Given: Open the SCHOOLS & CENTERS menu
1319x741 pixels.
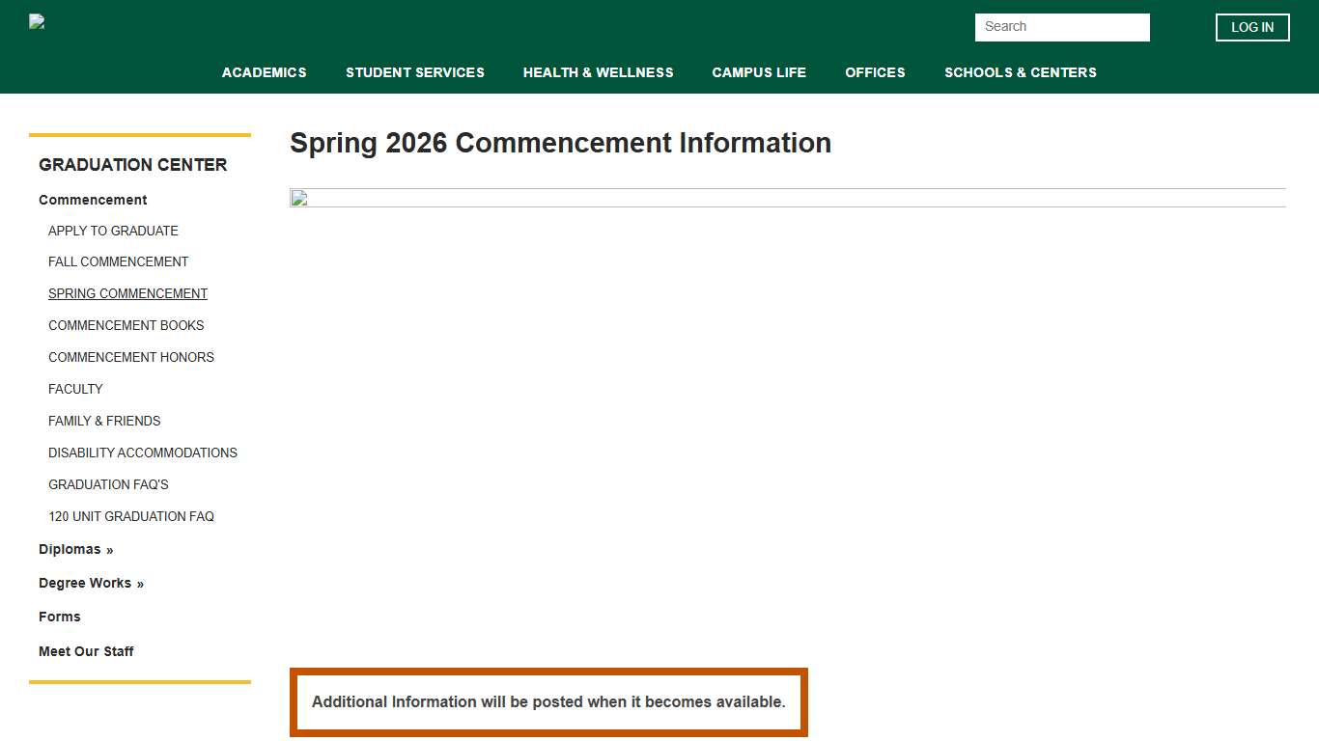Looking at the screenshot, I should tap(1021, 72).
